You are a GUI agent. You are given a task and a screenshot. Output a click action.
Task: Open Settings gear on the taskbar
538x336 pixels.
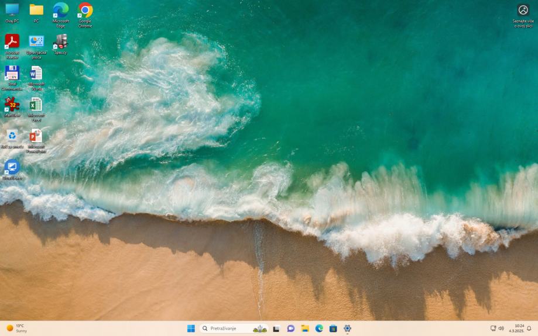coord(347,328)
